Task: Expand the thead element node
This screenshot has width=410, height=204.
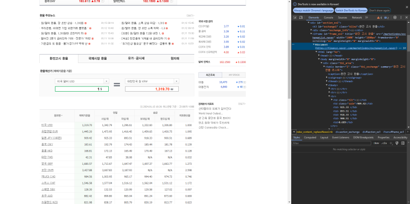Action: (327, 81)
